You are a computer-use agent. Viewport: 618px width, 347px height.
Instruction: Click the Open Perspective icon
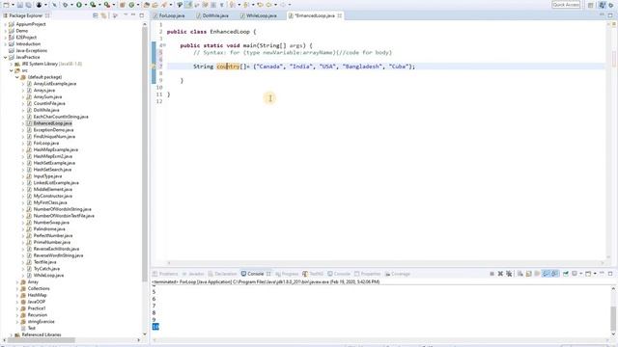tap(590, 5)
